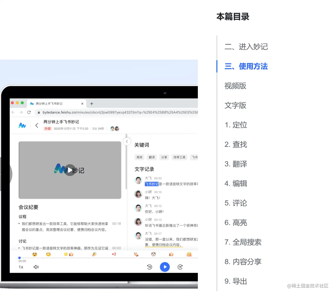Open 5. 评论 in contents list
The width and height of the screenshot is (336, 296).
click(x=236, y=203)
